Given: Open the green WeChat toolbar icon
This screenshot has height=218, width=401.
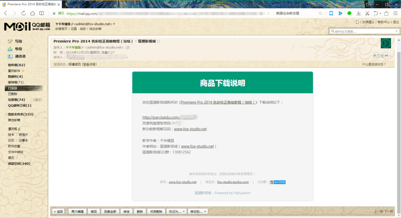Looking at the screenshot, I should [349, 13].
